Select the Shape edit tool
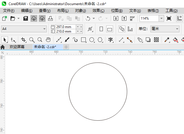The width and height of the screenshot is (184, 134). (13, 40)
